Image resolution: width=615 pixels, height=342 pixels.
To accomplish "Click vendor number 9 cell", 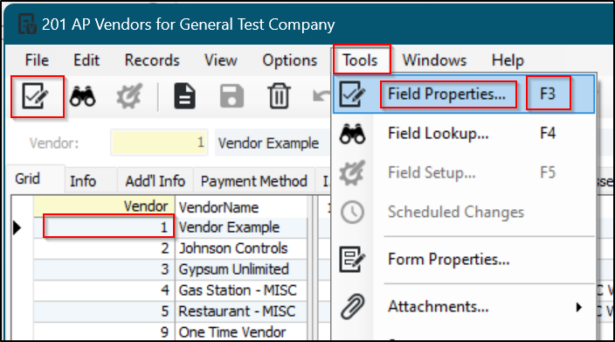I will click(x=104, y=332).
